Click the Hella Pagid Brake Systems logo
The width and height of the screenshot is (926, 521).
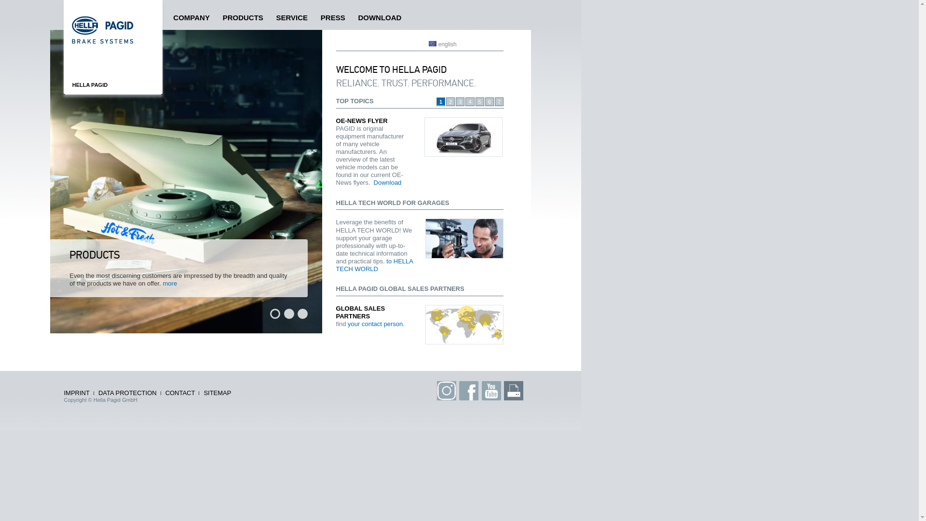(x=103, y=30)
